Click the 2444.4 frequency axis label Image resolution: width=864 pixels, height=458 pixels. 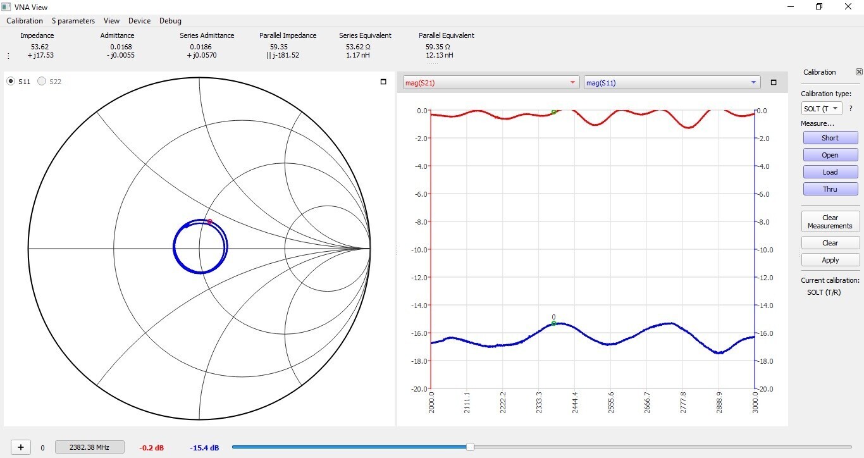(x=575, y=403)
